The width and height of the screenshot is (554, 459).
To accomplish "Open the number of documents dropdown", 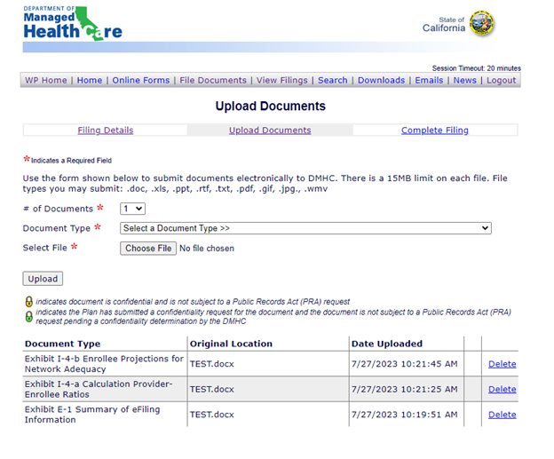I will [x=133, y=209].
